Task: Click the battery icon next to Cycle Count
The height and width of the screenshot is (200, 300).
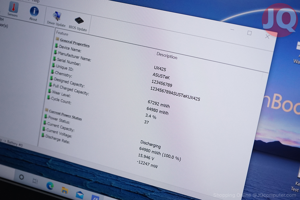Action: point(48,97)
